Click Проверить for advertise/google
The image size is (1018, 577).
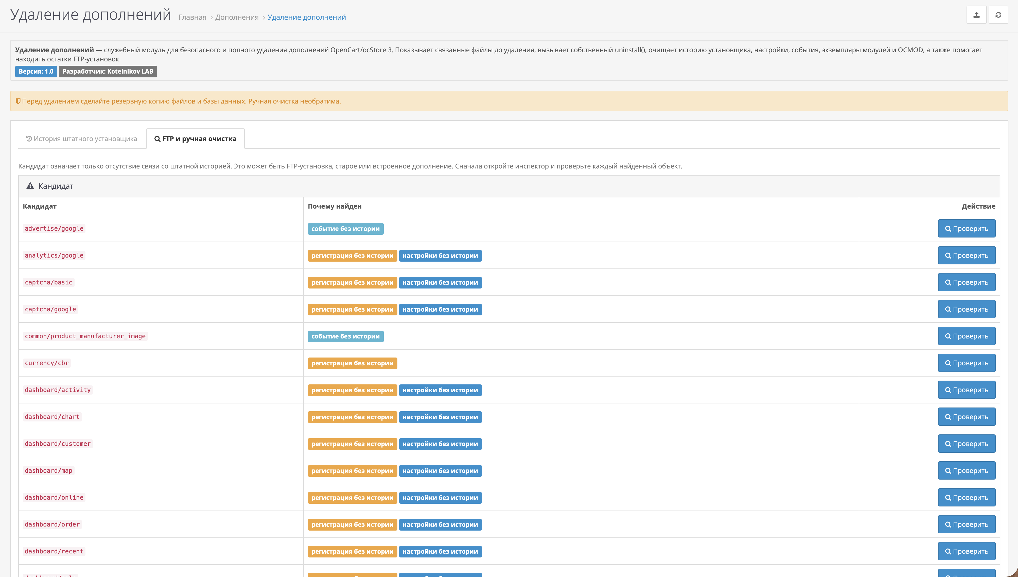point(967,229)
